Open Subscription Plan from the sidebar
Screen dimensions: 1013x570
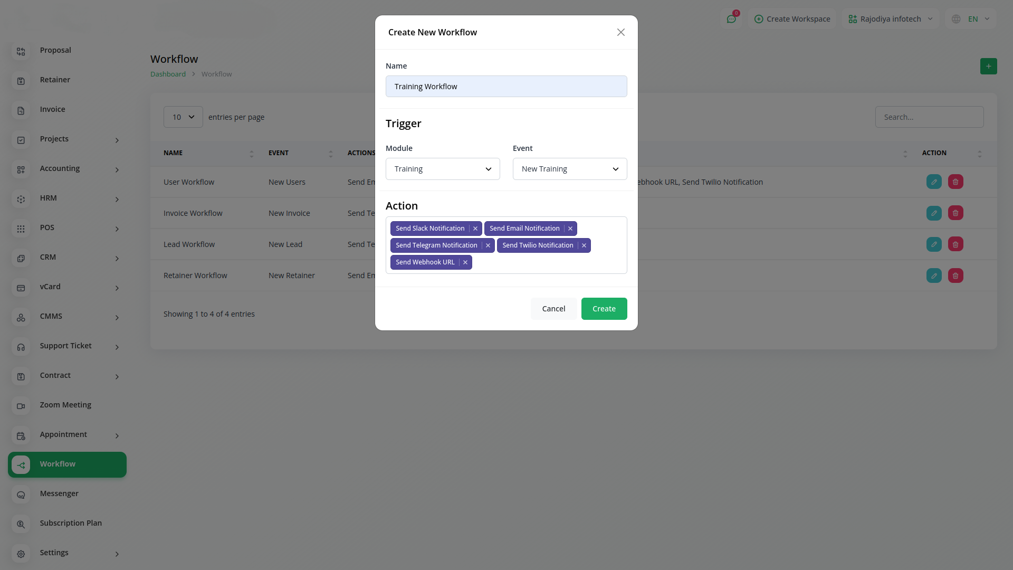click(x=71, y=523)
